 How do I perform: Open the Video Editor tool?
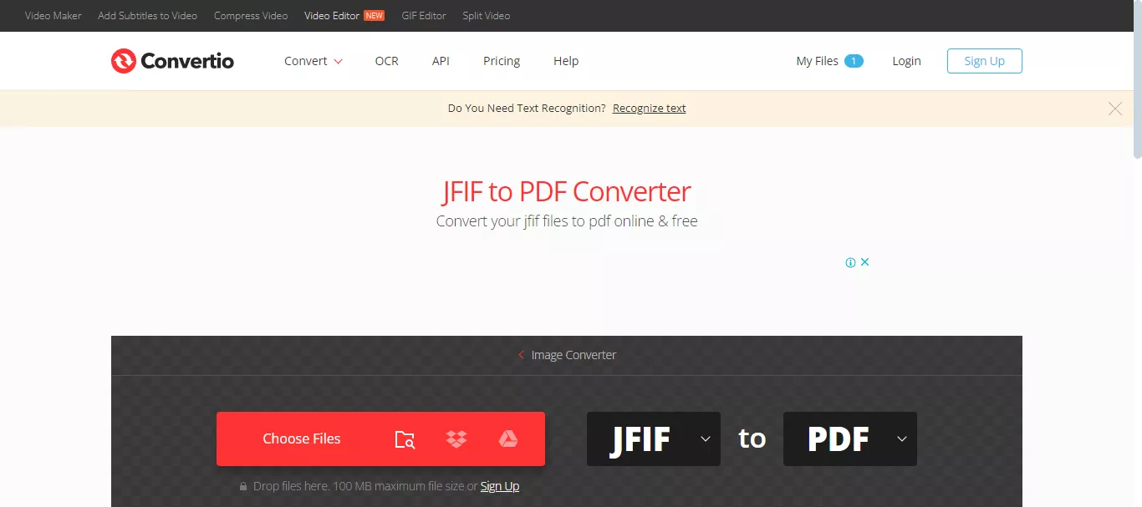point(334,15)
